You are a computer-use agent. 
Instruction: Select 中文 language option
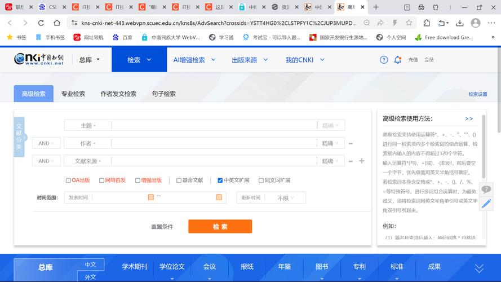(x=90, y=265)
